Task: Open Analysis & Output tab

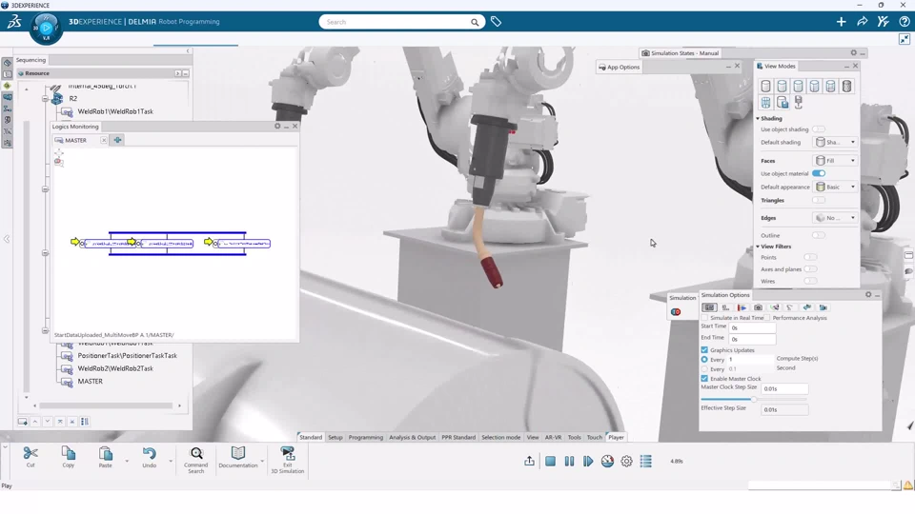Action: click(412, 437)
